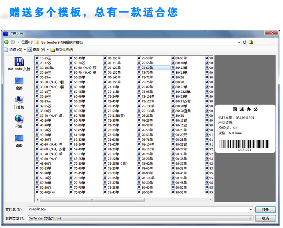Select file 50-70 (9.4) 单
This screenshot has height=228, width=283.
pyautogui.click(x=85, y=72)
